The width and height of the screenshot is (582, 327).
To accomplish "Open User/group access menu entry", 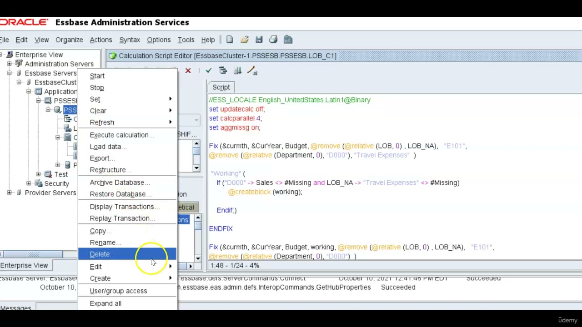I will tap(127, 291).
